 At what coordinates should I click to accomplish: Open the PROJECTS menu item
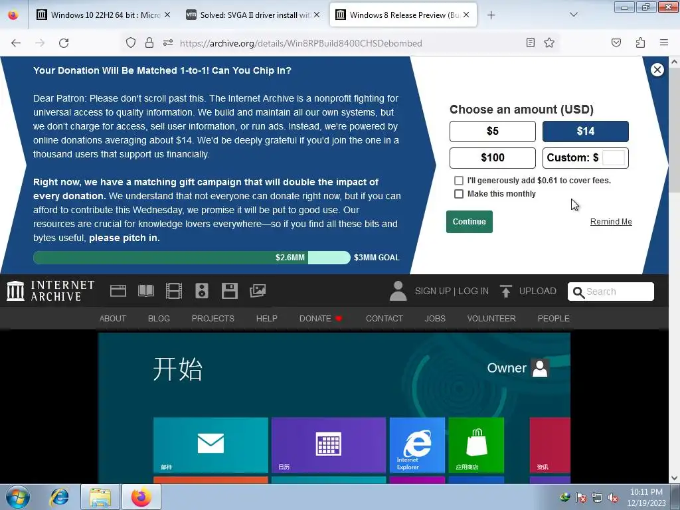point(213,318)
